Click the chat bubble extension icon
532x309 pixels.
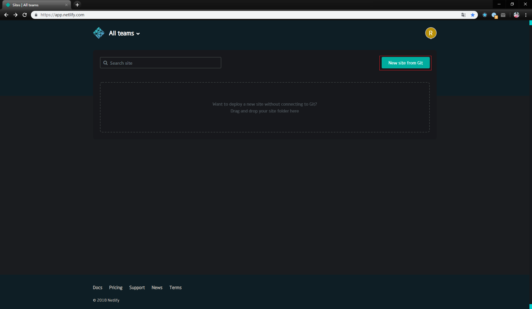pos(494,15)
